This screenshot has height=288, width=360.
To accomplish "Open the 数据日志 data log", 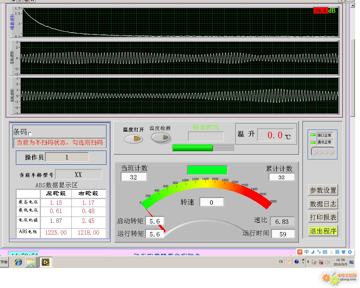I will pos(323,204).
